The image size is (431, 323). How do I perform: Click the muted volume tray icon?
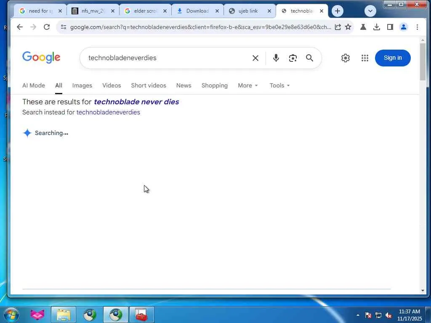(388, 315)
